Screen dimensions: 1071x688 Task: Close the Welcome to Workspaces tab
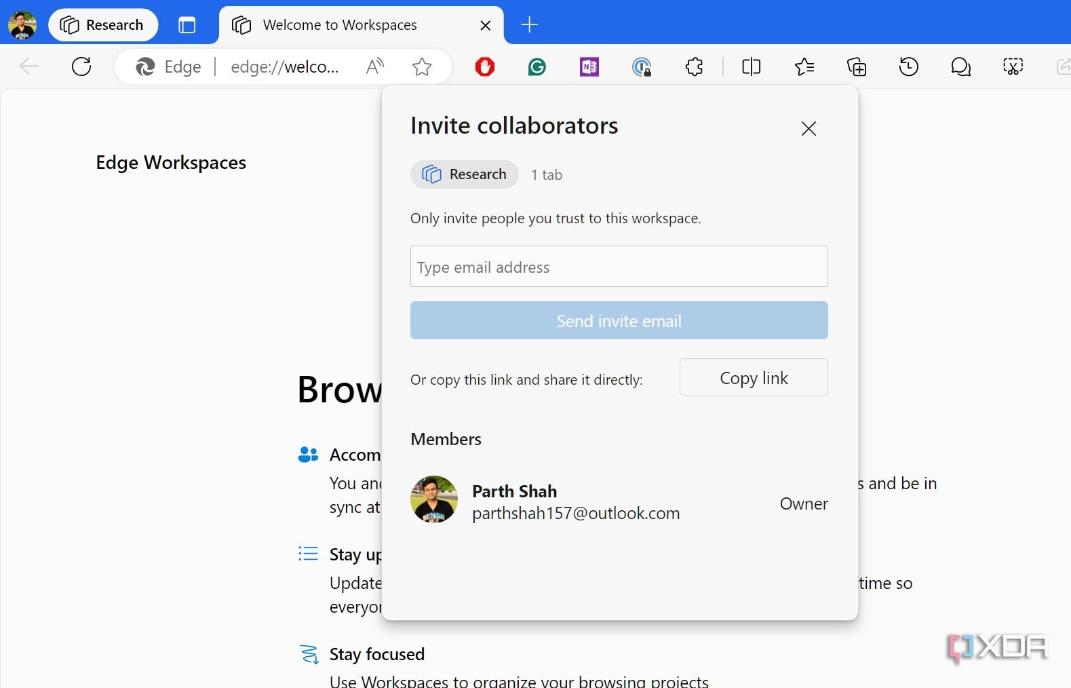coord(486,25)
